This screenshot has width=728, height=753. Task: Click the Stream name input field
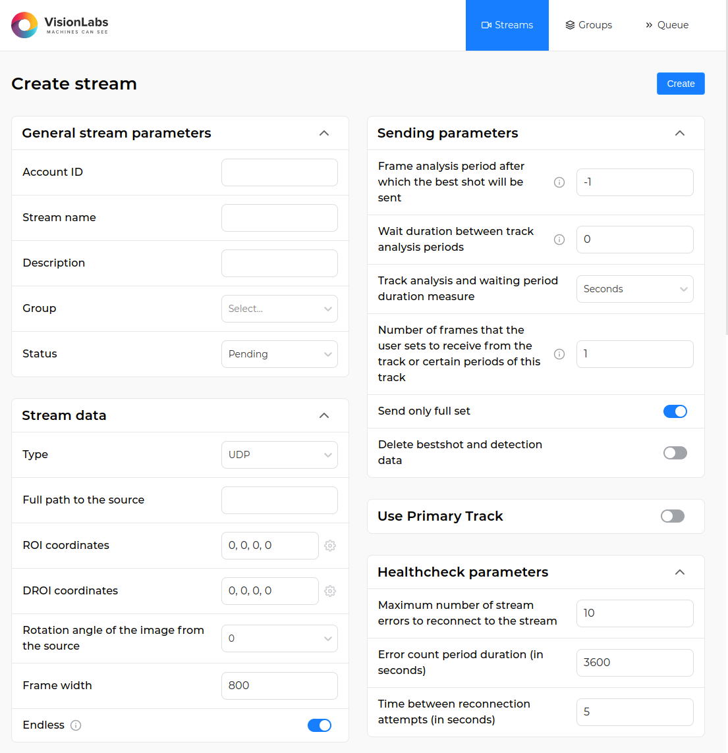click(x=279, y=218)
